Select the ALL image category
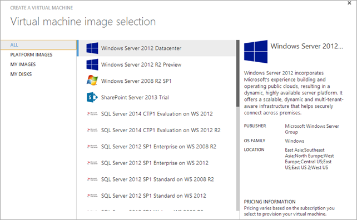This screenshot has width=357, height=220. tap(38, 45)
